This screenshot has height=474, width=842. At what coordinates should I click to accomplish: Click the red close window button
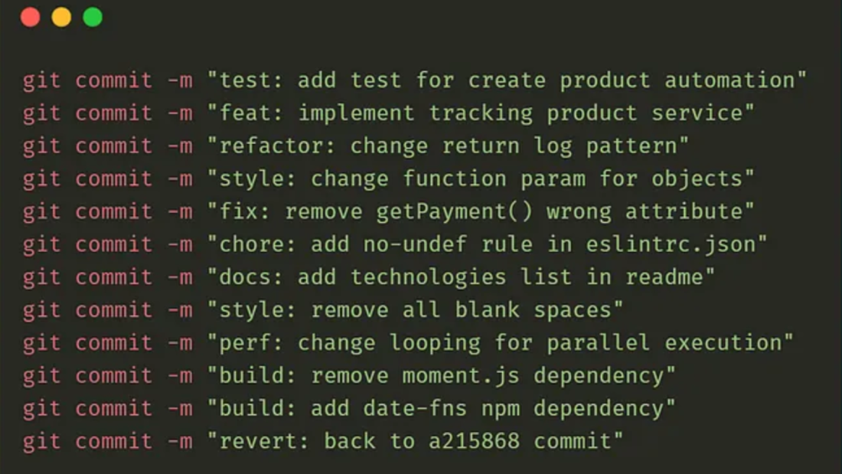[30, 17]
